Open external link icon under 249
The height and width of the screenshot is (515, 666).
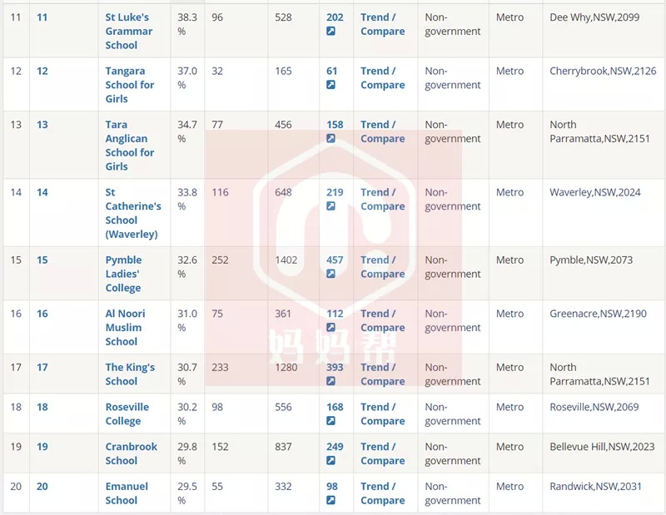331,460
